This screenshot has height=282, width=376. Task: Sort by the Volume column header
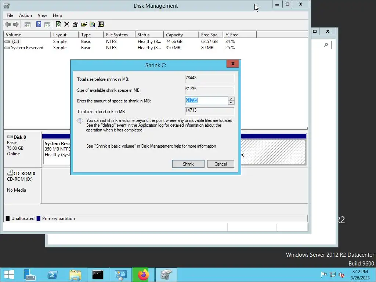27,35
